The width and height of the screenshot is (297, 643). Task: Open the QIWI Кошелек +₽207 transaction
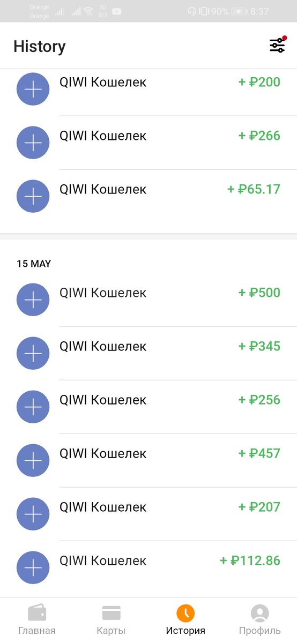pyautogui.click(x=148, y=514)
